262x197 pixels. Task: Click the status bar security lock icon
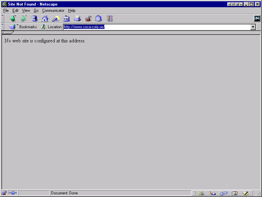(4, 193)
